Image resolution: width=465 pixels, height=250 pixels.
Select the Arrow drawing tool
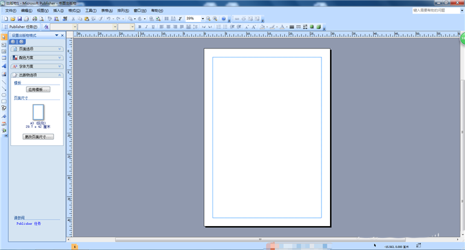tap(4, 89)
